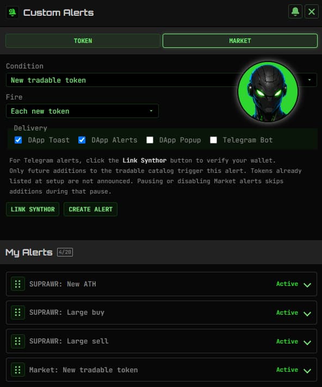Click Active status on SUPRAWR: New ATH

coord(287,284)
